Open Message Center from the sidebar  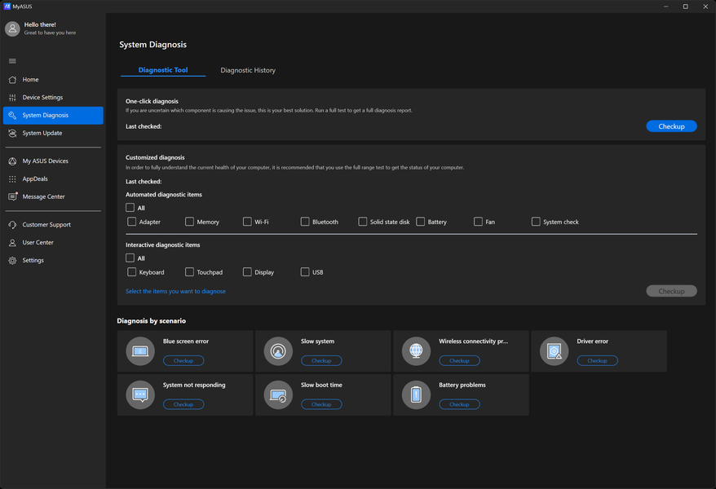[x=43, y=196]
